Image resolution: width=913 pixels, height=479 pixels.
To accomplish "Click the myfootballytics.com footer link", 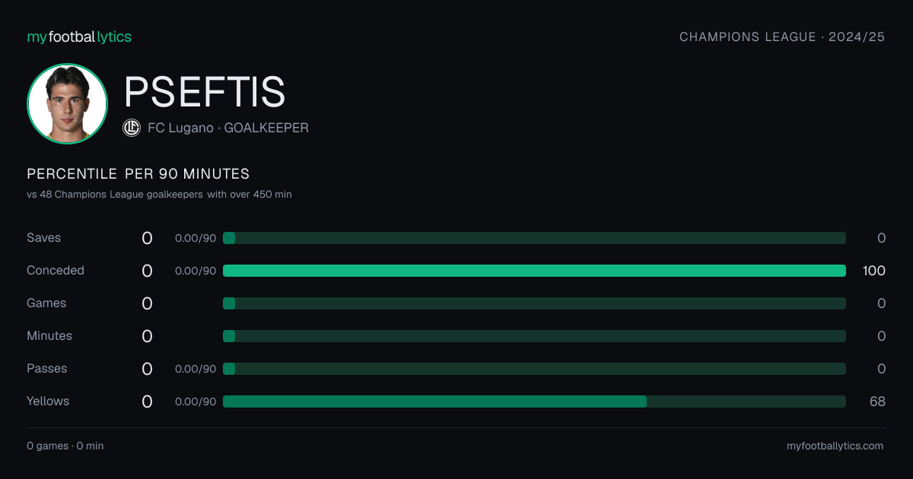I will click(835, 446).
